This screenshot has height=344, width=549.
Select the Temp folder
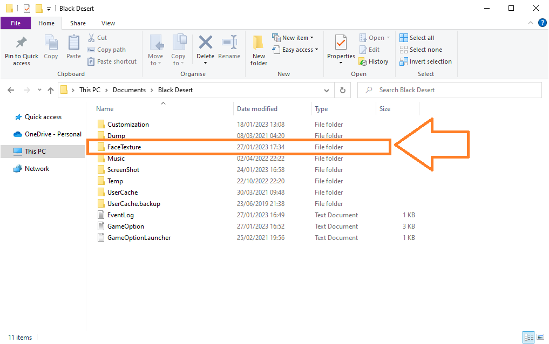click(x=115, y=181)
